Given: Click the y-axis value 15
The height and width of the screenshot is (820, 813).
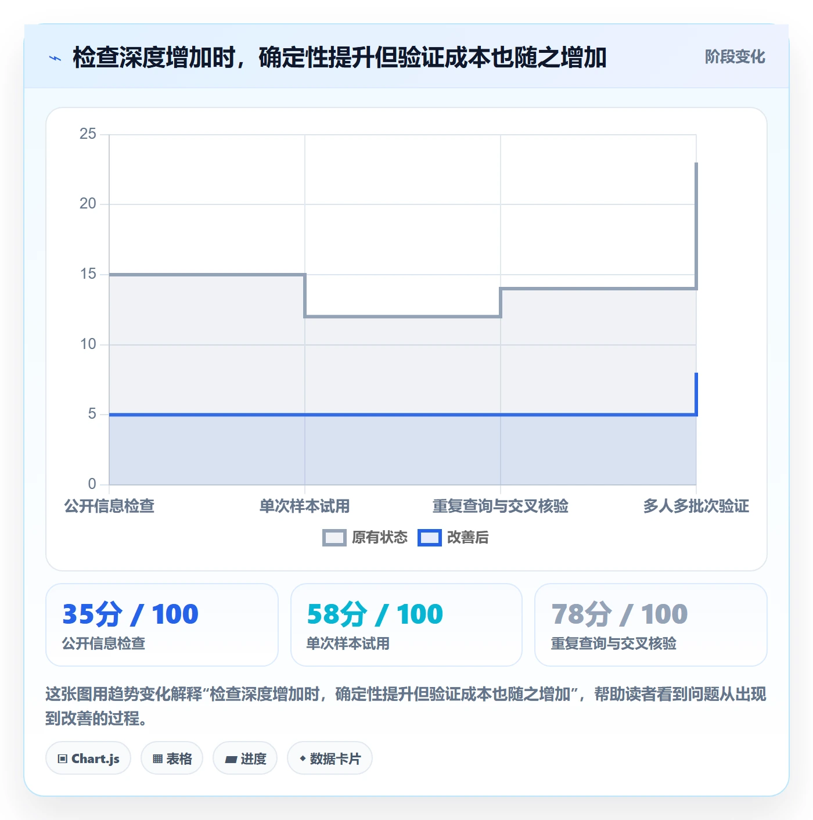Looking at the screenshot, I should 88,274.
